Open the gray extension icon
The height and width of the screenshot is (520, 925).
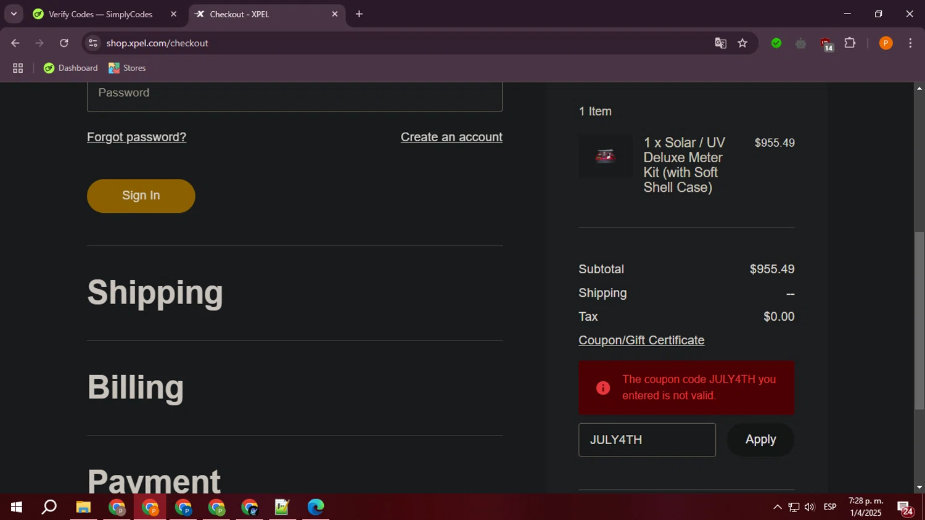click(x=800, y=43)
